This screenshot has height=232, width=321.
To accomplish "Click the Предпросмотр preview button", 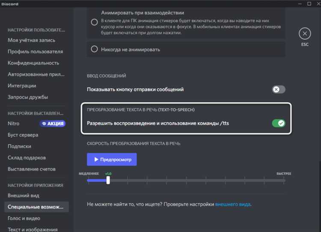I will click(112, 159).
